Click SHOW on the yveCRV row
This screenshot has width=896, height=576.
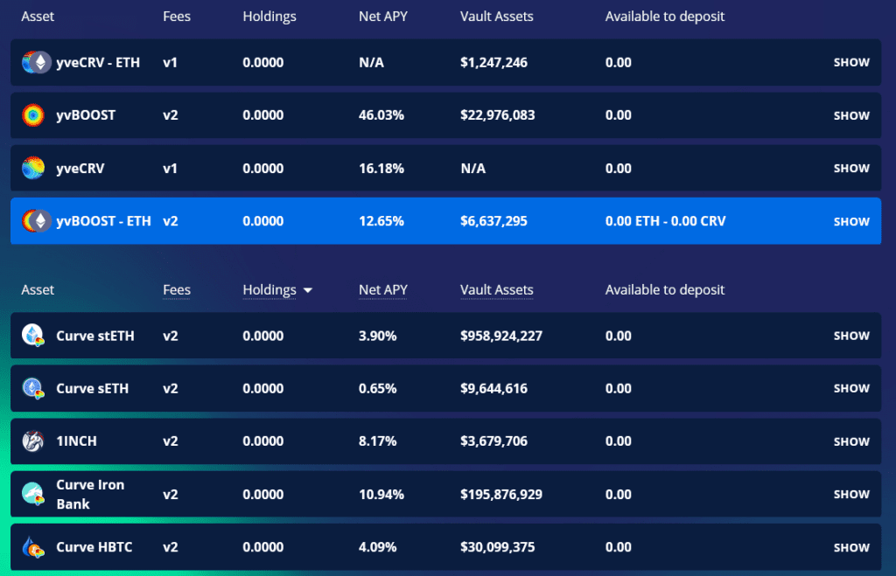[851, 169]
